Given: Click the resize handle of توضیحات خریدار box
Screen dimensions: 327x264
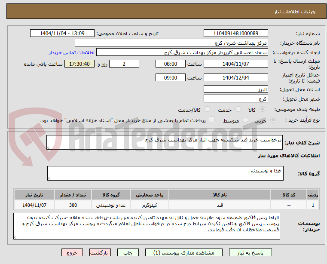Looking at the screenshot, I should (x=15, y=237).
